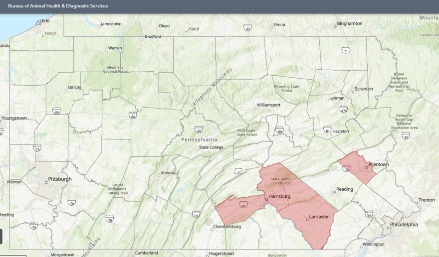The width and height of the screenshot is (439, 257).
Task: Click the Bureau of Animal Health title
Action: pyautogui.click(x=58, y=6)
